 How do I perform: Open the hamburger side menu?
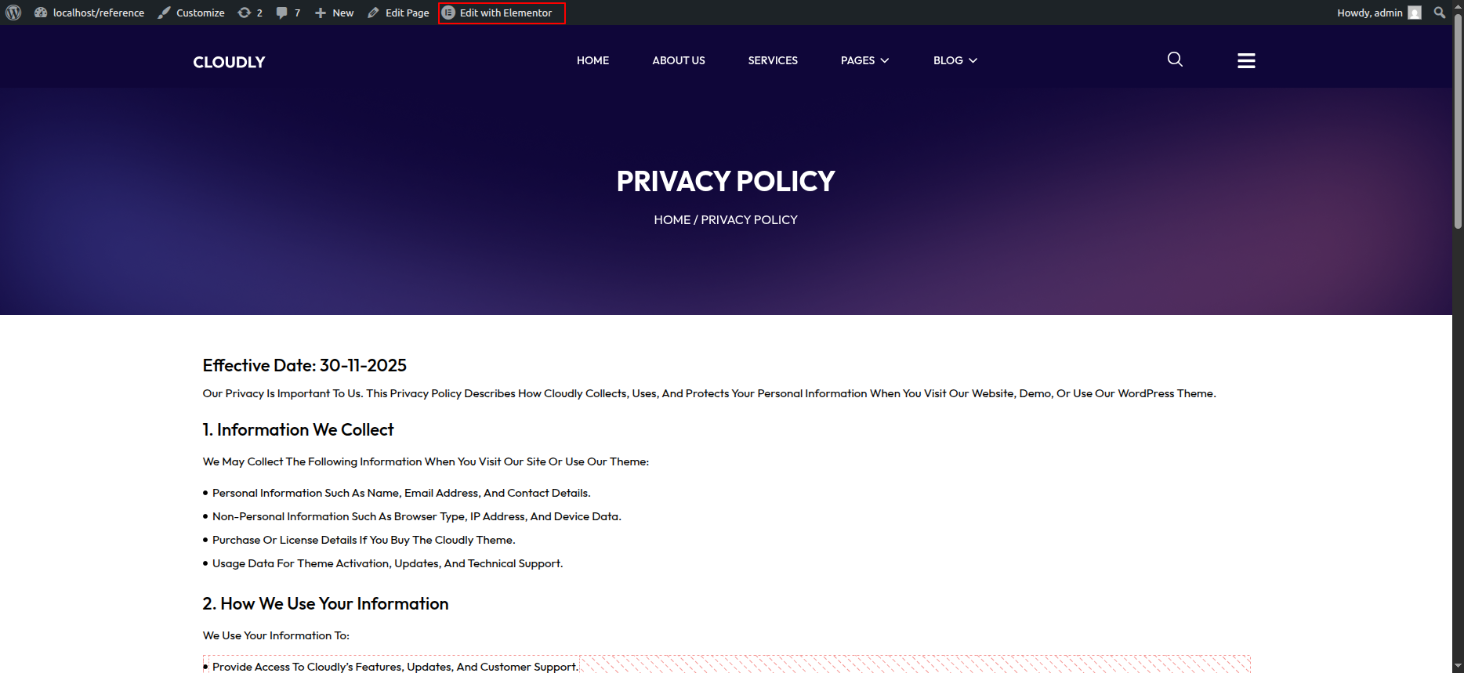[1246, 60]
